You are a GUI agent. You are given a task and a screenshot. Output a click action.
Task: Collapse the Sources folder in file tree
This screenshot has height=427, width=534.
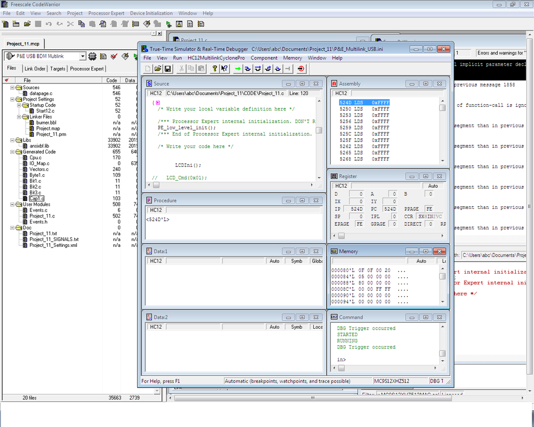click(x=13, y=88)
